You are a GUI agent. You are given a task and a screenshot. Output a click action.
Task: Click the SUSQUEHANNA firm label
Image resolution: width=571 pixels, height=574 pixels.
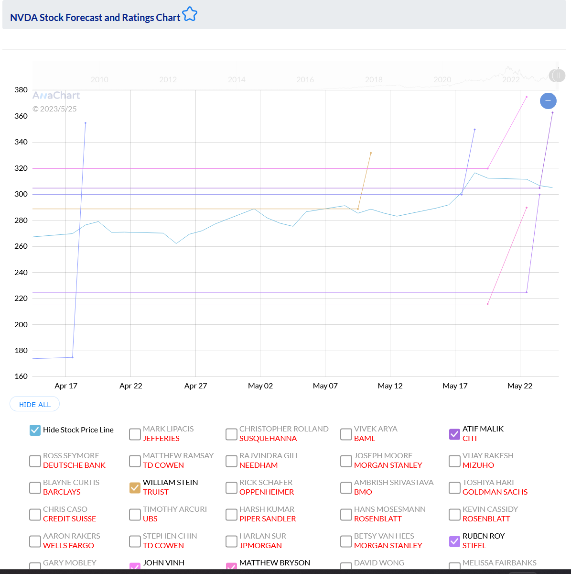point(268,438)
